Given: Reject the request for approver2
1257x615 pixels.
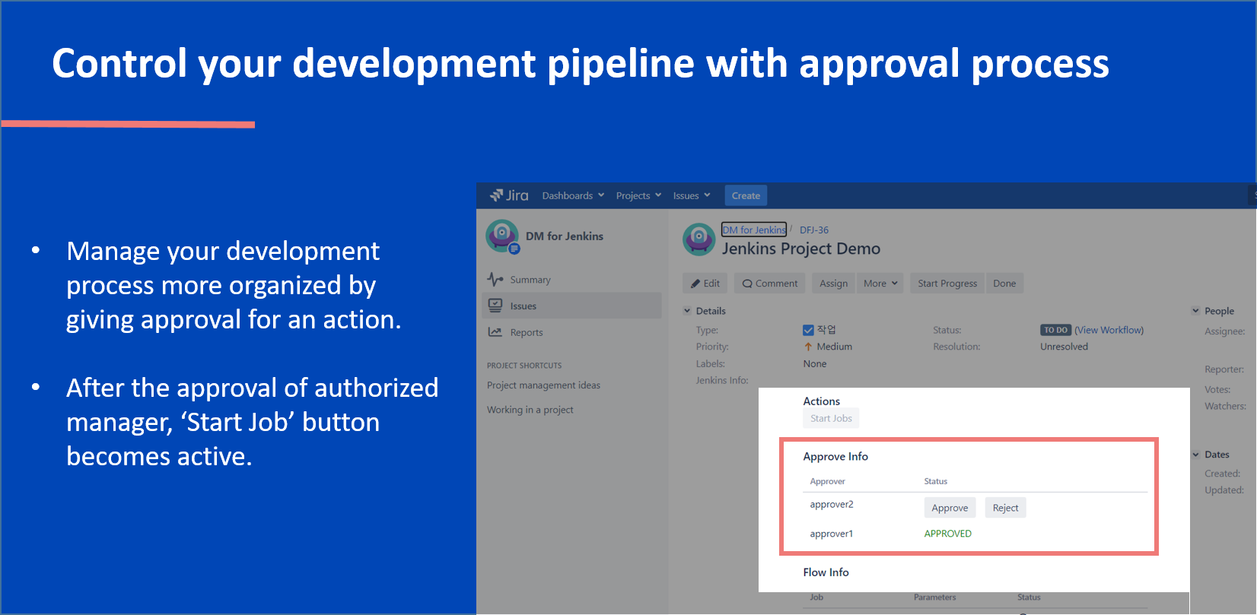Looking at the screenshot, I should coord(1005,508).
